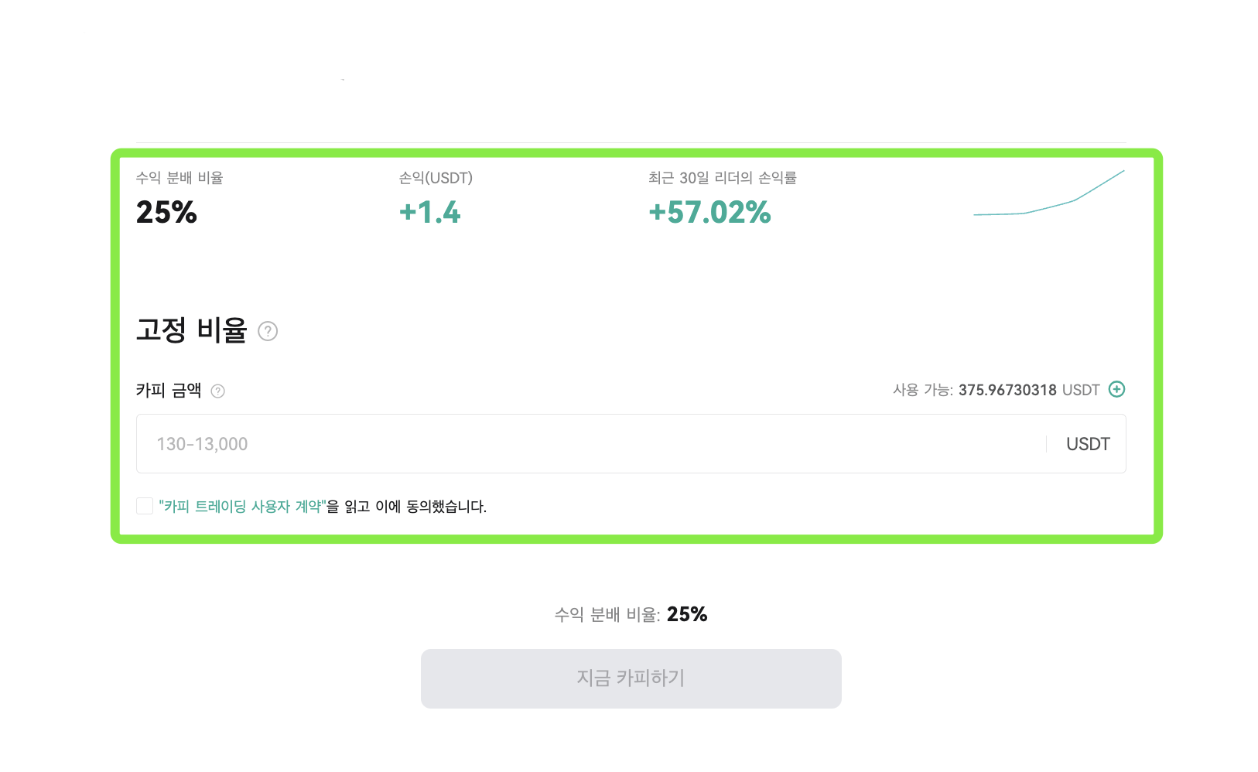Enable the 카피 트레이딩 사용자 계약 agreement checkbox
The height and width of the screenshot is (772, 1258).
click(x=144, y=505)
